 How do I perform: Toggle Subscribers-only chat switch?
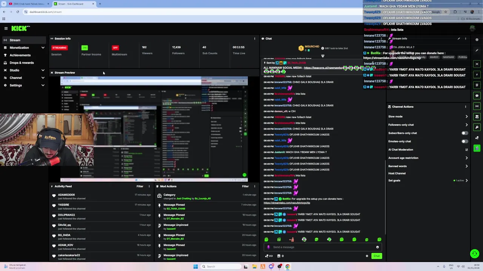pyautogui.click(x=465, y=133)
